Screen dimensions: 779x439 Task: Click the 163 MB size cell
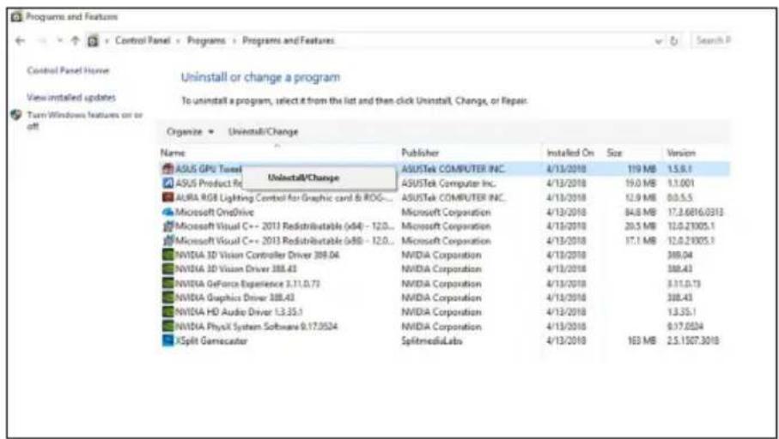pos(642,340)
